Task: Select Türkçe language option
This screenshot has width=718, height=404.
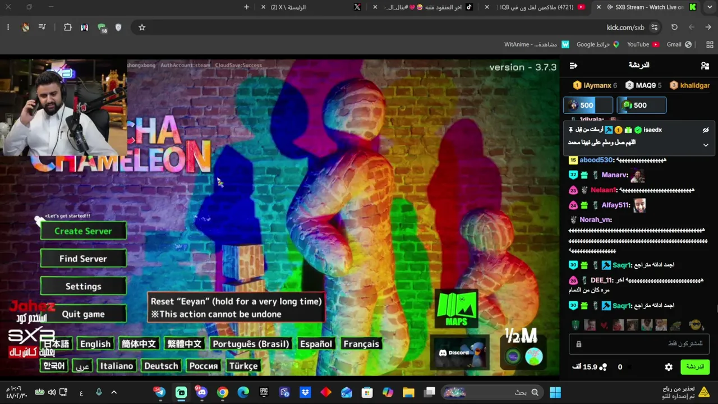Action: click(243, 366)
